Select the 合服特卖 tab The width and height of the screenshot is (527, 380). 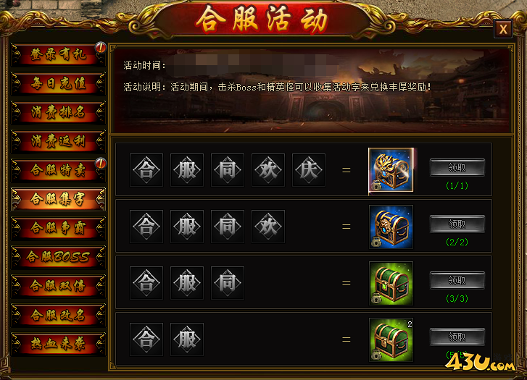[x=59, y=170]
